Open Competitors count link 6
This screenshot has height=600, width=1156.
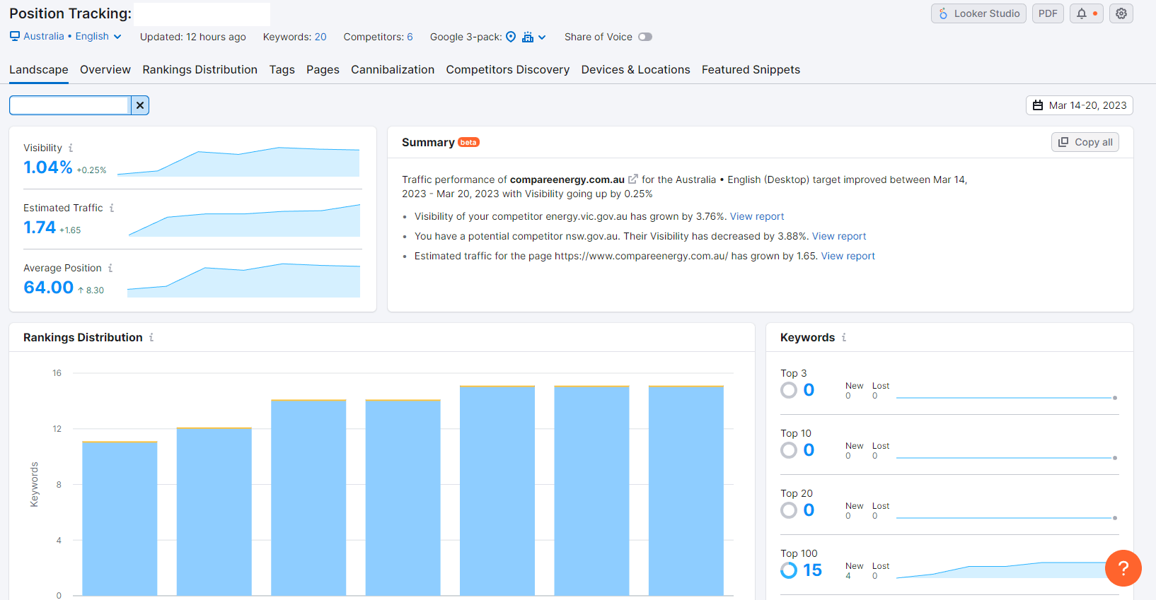pyautogui.click(x=410, y=37)
